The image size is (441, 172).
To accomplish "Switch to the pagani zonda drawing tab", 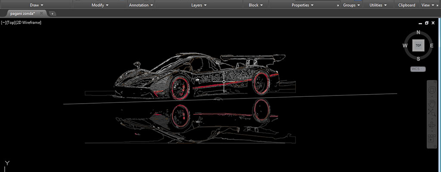I will (x=22, y=13).
